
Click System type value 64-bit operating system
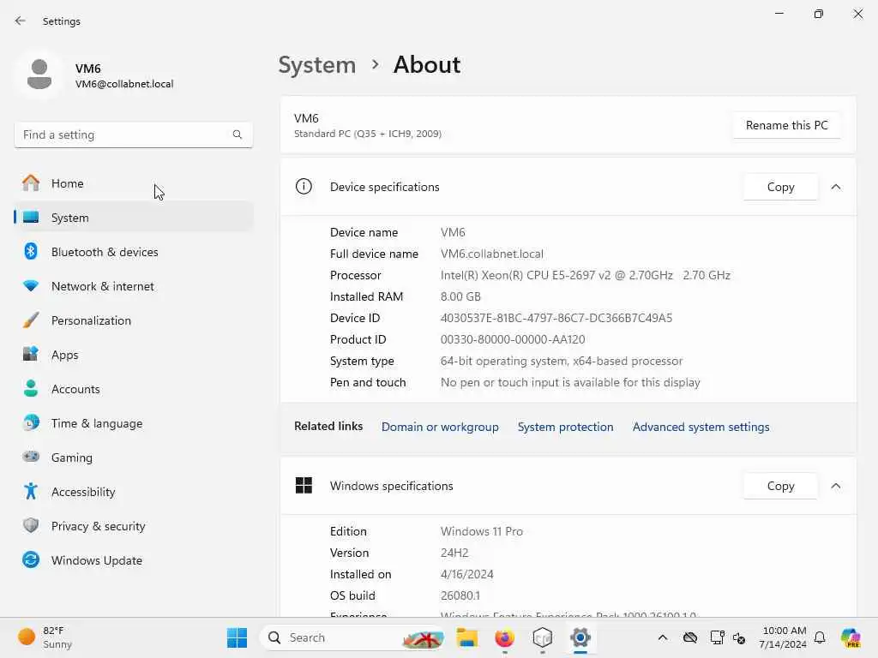(x=561, y=361)
